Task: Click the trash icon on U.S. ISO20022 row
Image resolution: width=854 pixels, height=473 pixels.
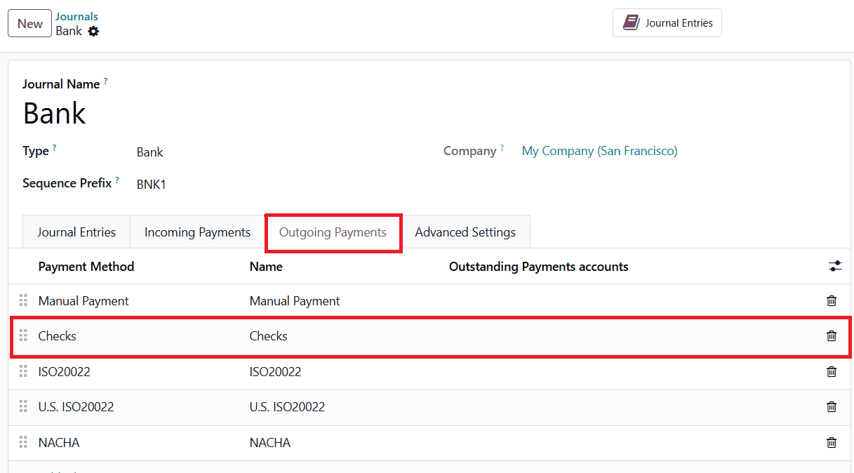Action: [832, 406]
